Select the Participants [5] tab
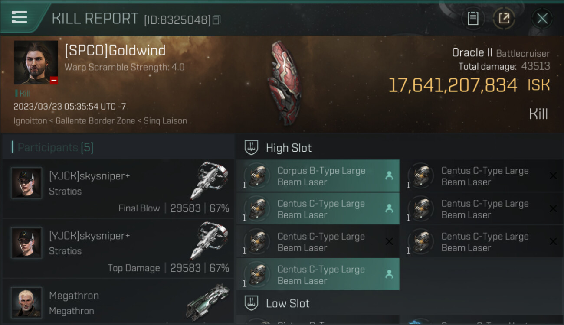The height and width of the screenshot is (325, 564). tap(55, 147)
